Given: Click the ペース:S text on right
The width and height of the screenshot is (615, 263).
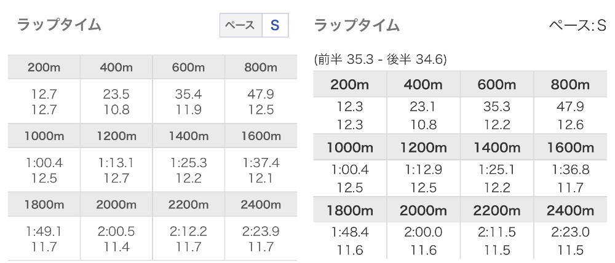Looking at the screenshot, I should pyautogui.click(x=577, y=26).
